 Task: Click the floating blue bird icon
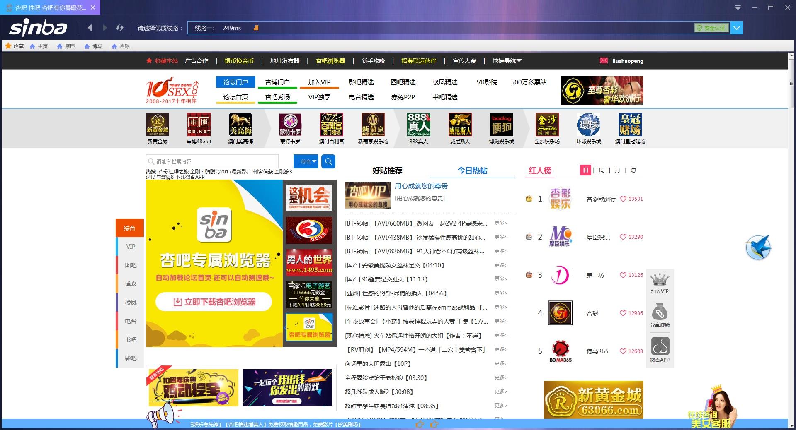coord(758,247)
